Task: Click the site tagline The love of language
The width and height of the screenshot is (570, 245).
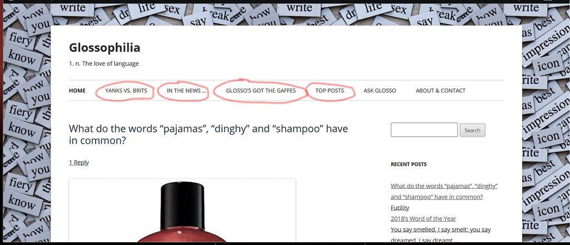Action: pos(104,63)
